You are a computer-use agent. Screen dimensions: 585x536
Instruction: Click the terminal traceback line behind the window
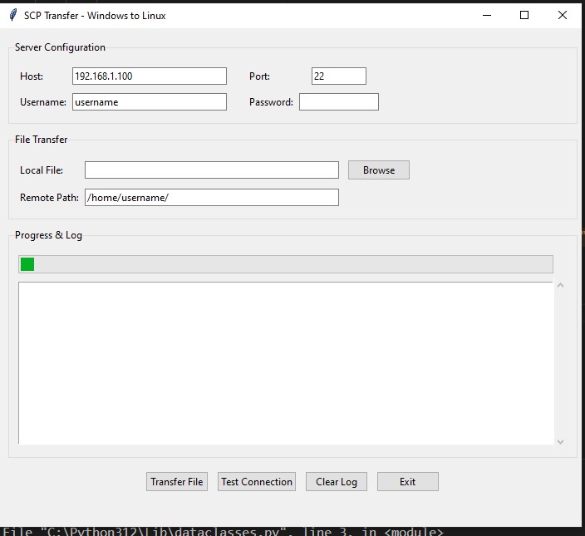coord(224,531)
